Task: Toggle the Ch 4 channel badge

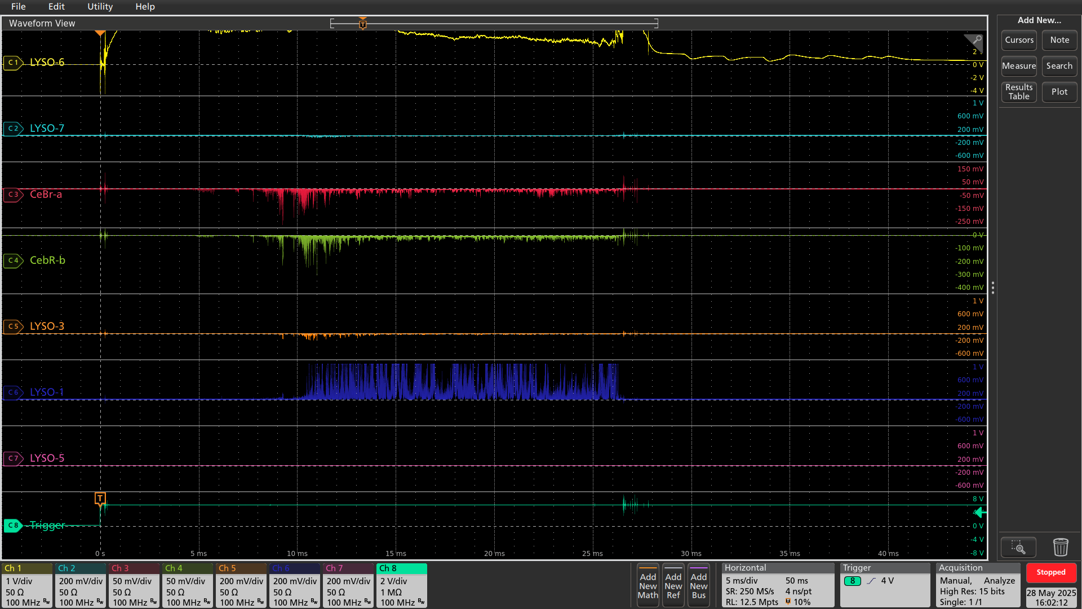Action: click(x=188, y=585)
